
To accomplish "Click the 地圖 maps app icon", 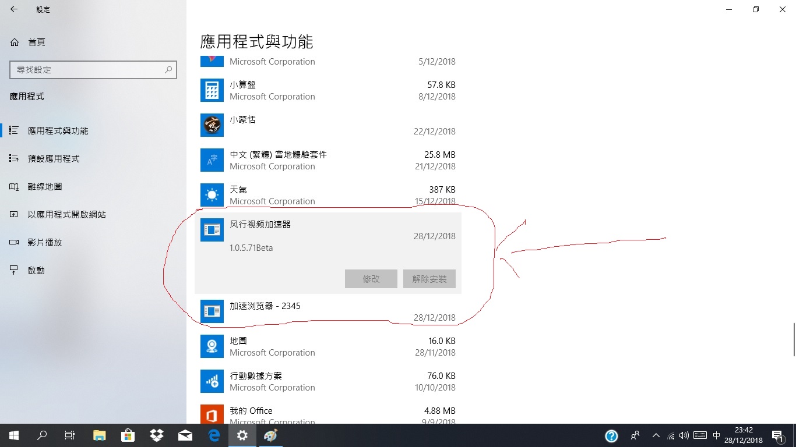I will click(x=212, y=346).
